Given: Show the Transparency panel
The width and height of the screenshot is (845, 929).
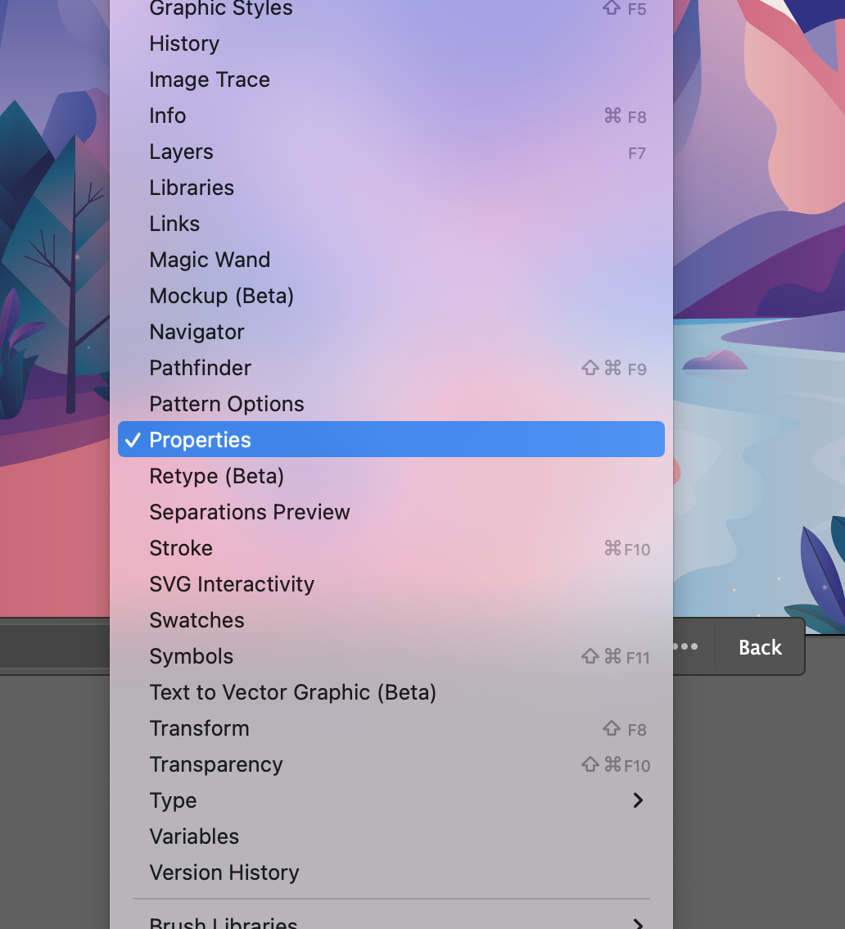Looking at the screenshot, I should (x=215, y=764).
